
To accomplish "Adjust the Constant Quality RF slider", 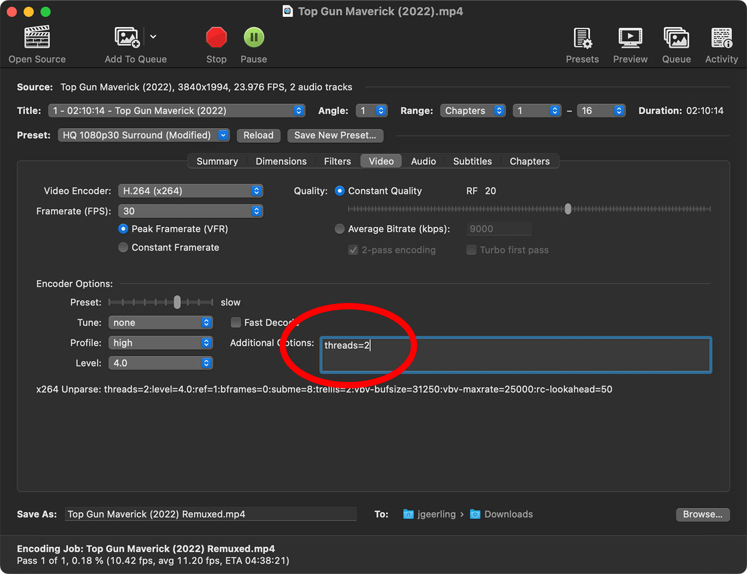I will (568, 209).
